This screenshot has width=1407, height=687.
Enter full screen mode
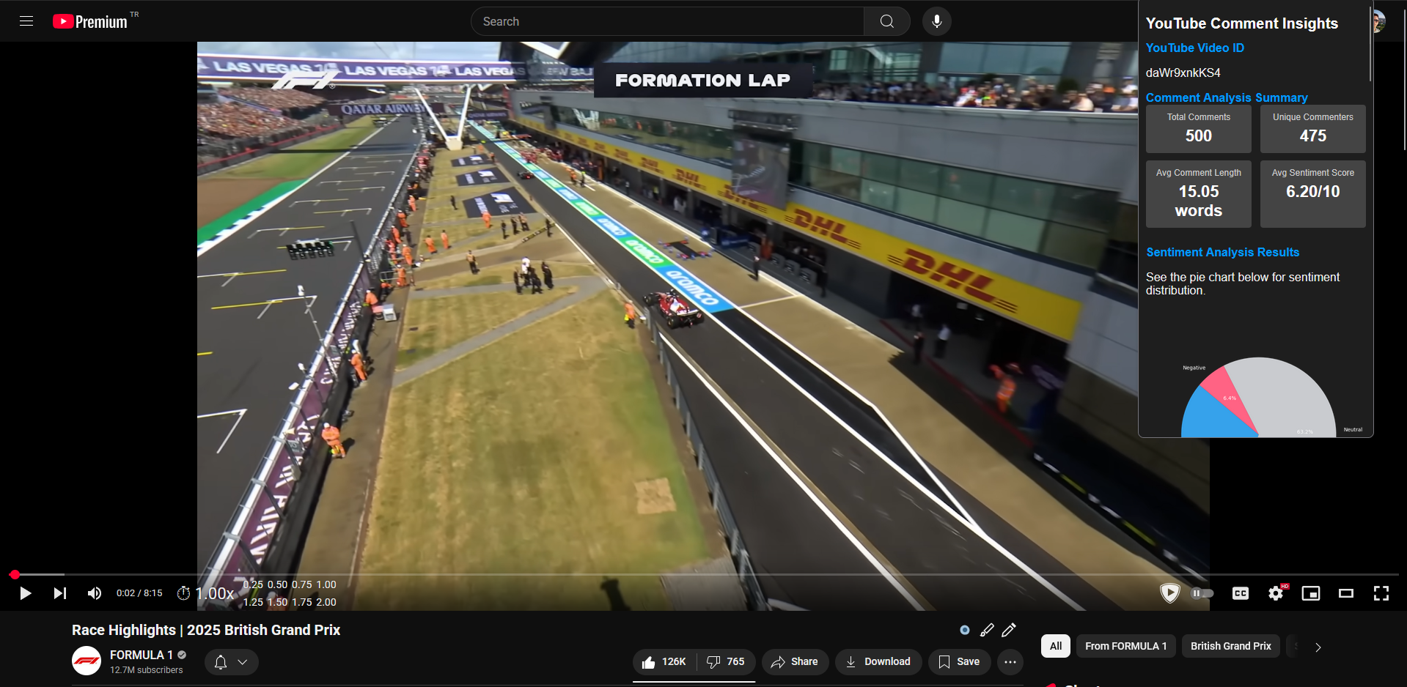1381,593
